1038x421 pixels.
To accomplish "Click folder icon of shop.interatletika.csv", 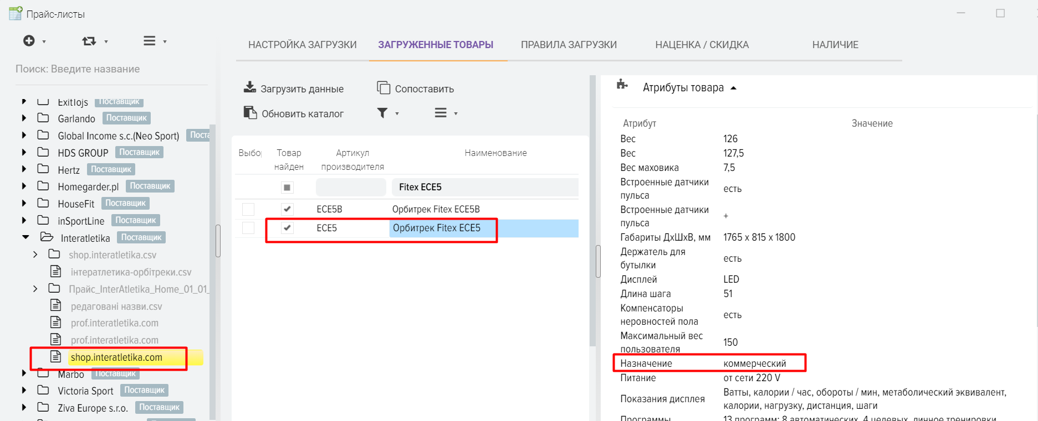I will [x=54, y=254].
